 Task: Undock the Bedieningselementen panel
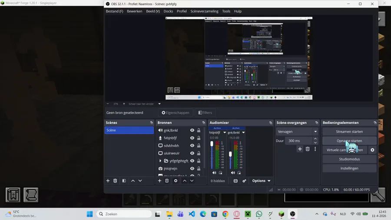375,123
